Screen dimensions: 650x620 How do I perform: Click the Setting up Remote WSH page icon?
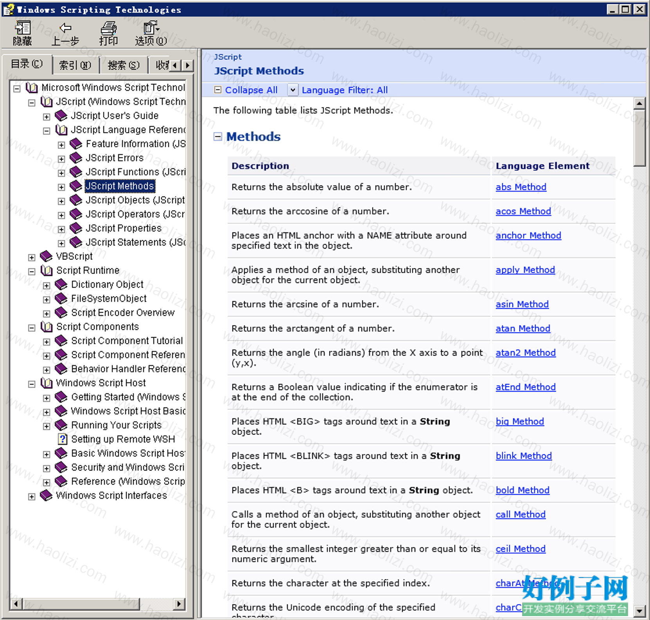click(63, 439)
